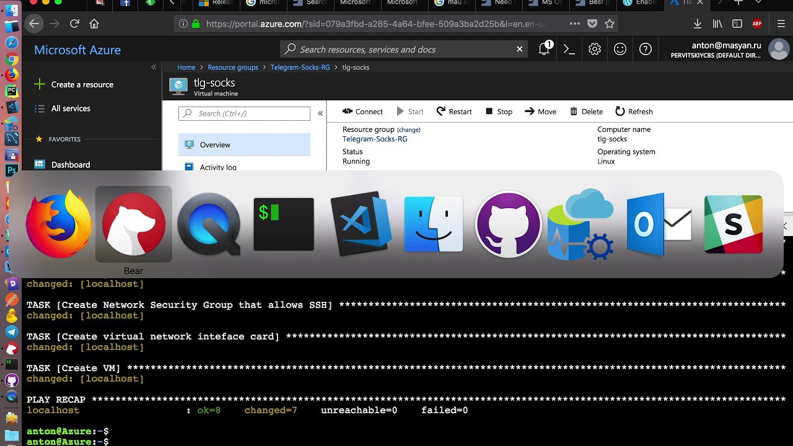Click the resource group change link
This screenshot has height=446, width=793.
point(409,130)
